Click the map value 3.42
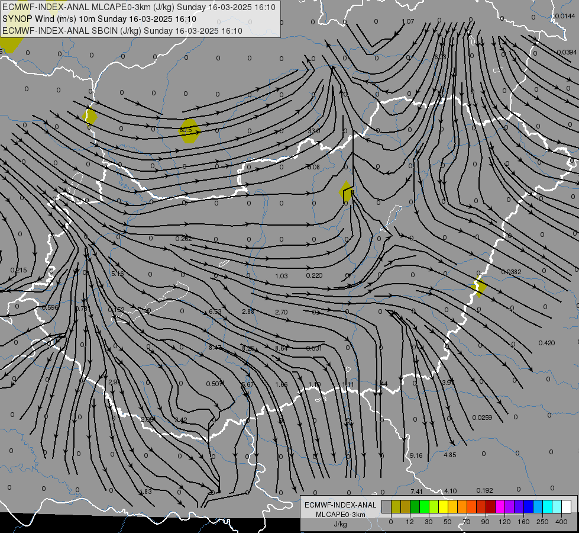The width and height of the screenshot is (579, 533). 181,420
